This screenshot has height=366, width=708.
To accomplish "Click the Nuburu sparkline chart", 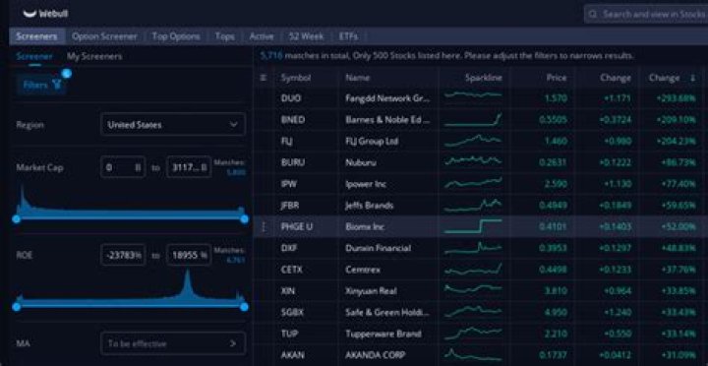I will coord(473,161).
